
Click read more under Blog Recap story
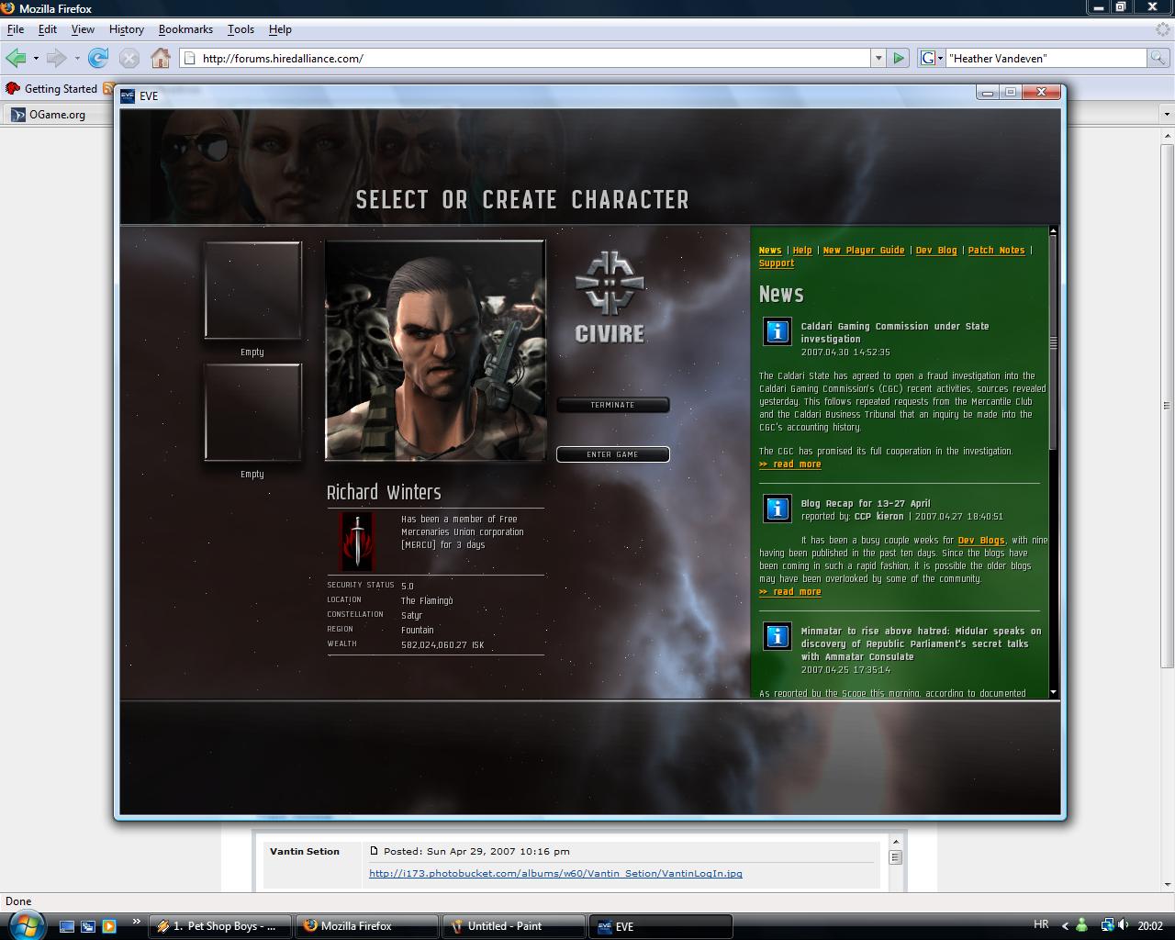(790, 592)
